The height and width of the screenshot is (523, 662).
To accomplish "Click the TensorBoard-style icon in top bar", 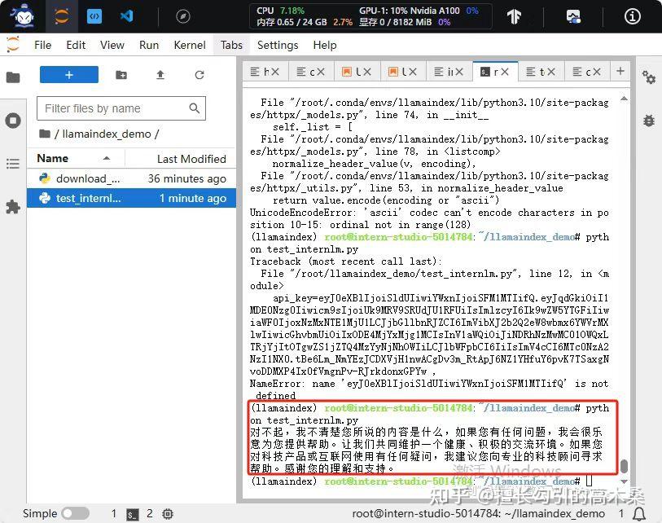I will 515,16.
